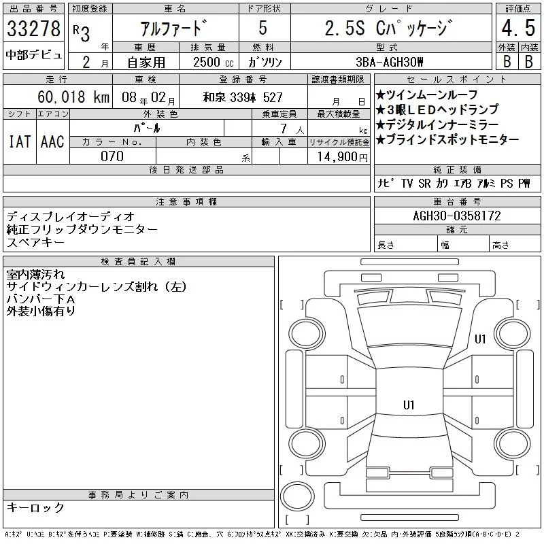
Task: Select car name アルファード
Action: click(x=174, y=29)
